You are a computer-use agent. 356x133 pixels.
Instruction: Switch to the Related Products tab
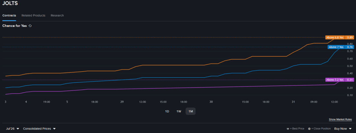(33, 16)
